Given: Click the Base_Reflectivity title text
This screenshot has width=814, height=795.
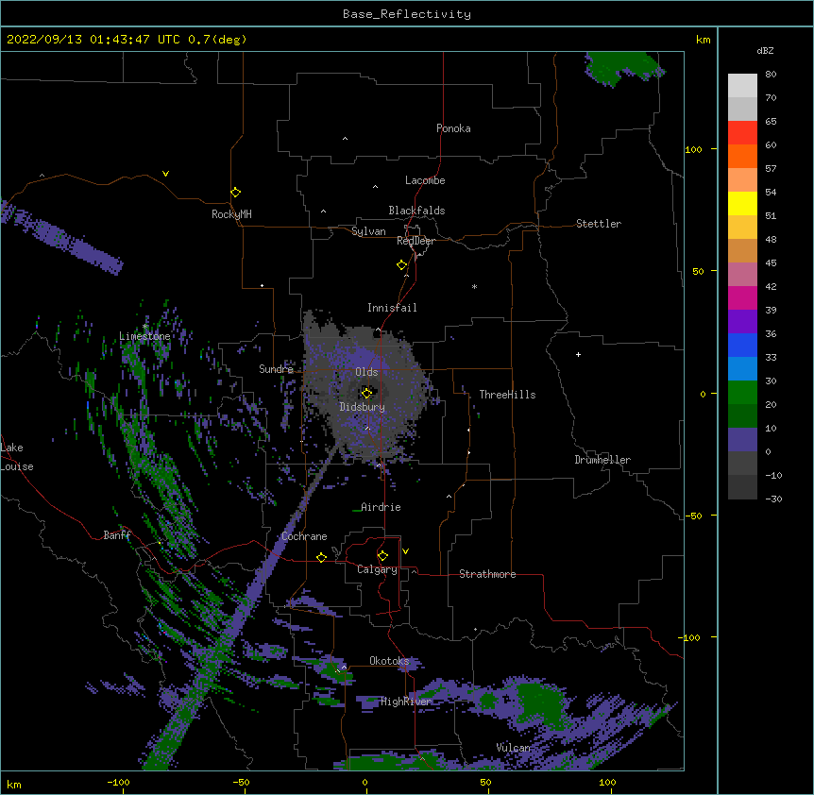Looking at the screenshot, I should (407, 14).
